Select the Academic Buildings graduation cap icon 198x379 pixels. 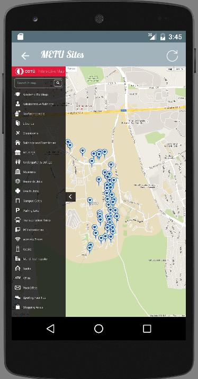pos(17,94)
